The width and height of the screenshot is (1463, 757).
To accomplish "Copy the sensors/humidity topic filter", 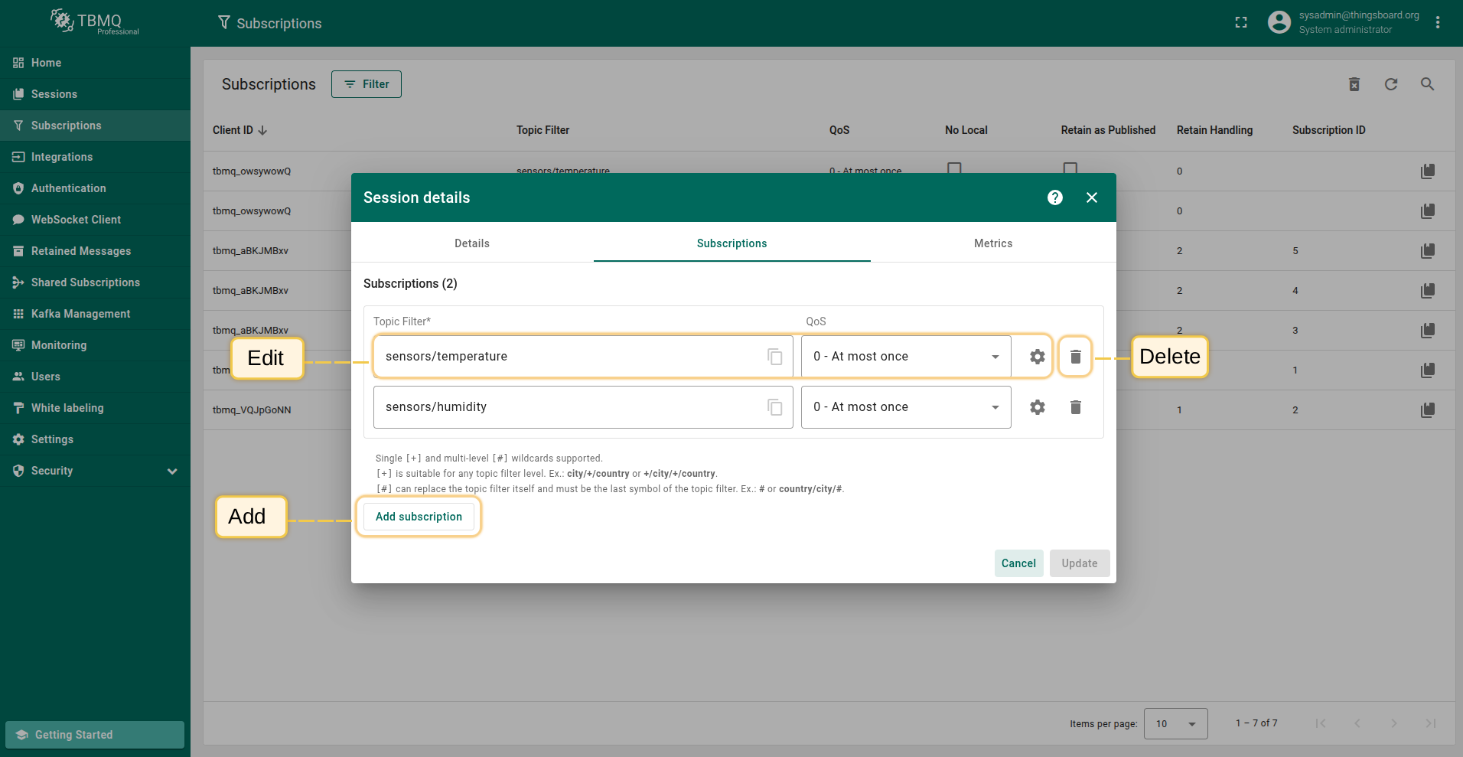I will pos(774,407).
